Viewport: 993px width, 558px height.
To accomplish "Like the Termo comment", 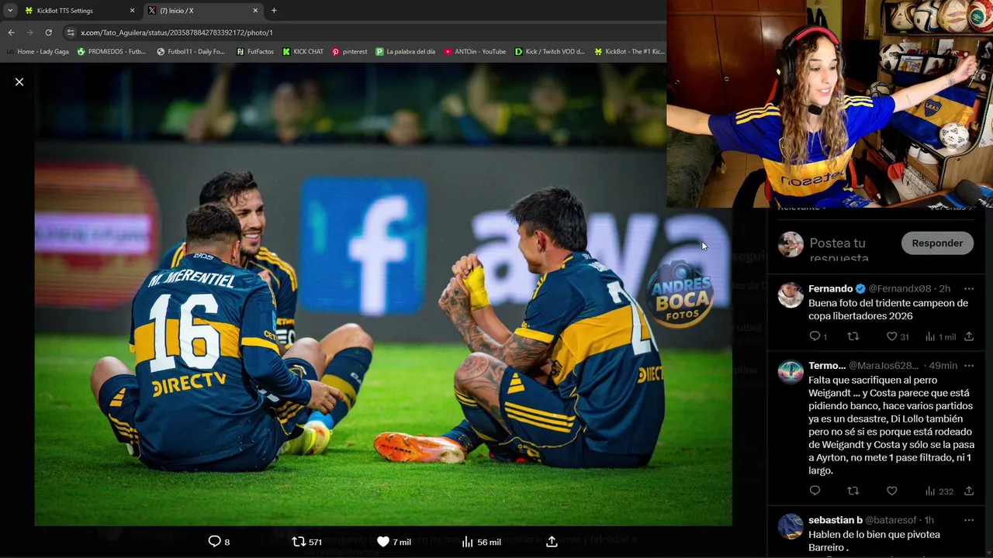I will [891, 491].
